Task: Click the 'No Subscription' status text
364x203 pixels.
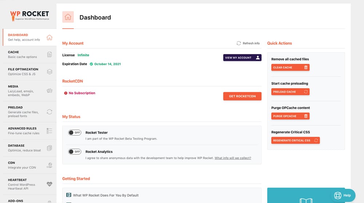Action: (x=82, y=93)
